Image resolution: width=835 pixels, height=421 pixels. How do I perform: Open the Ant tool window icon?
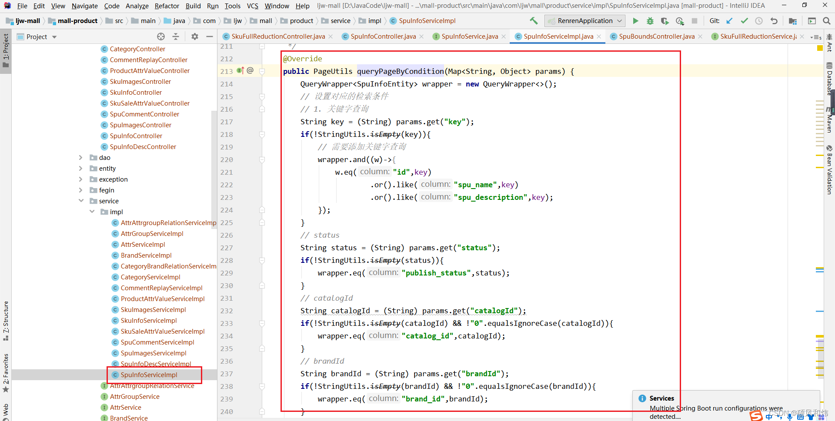pyautogui.click(x=829, y=43)
